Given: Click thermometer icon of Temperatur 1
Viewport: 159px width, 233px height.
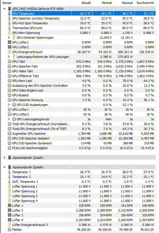Looking at the screenshot, I should tap(10, 172).
